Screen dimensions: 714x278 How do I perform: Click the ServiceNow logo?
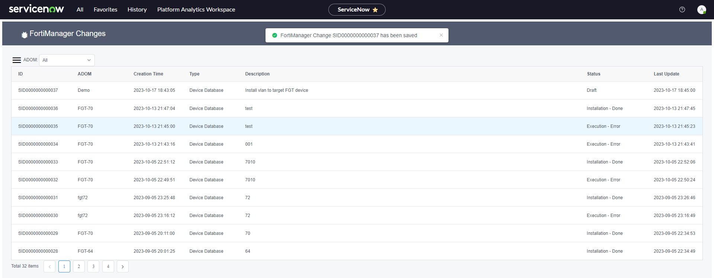(x=36, y=9)
